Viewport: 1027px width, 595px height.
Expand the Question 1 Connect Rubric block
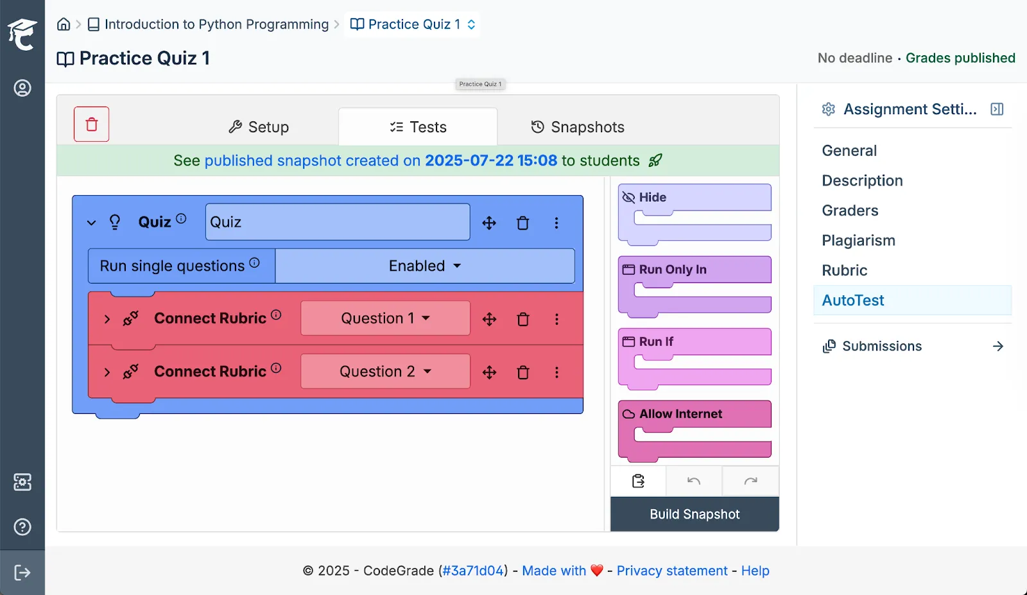(x=107, y=319)
